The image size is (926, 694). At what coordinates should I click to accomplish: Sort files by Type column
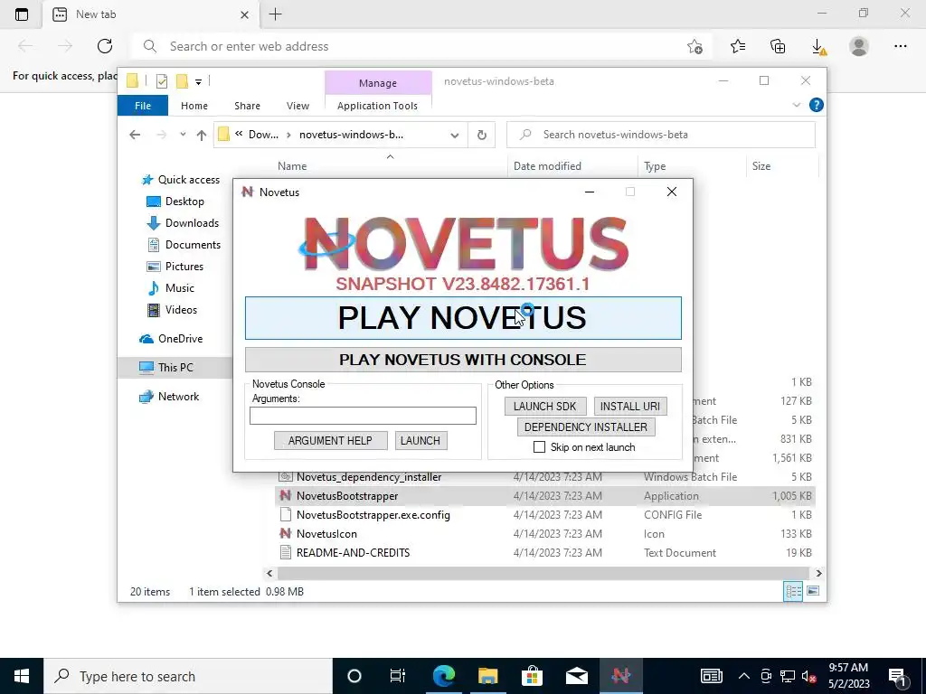pos(692,166)
